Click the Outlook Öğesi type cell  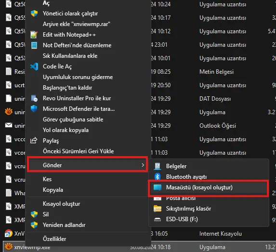click(x=218, y=126)
